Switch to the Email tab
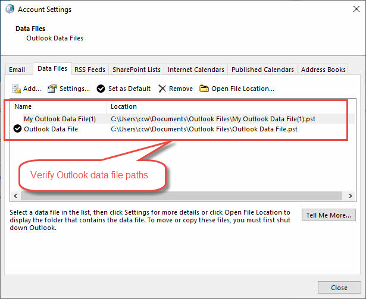The height and width of the screenshot is (299, 366). point(17,70)
